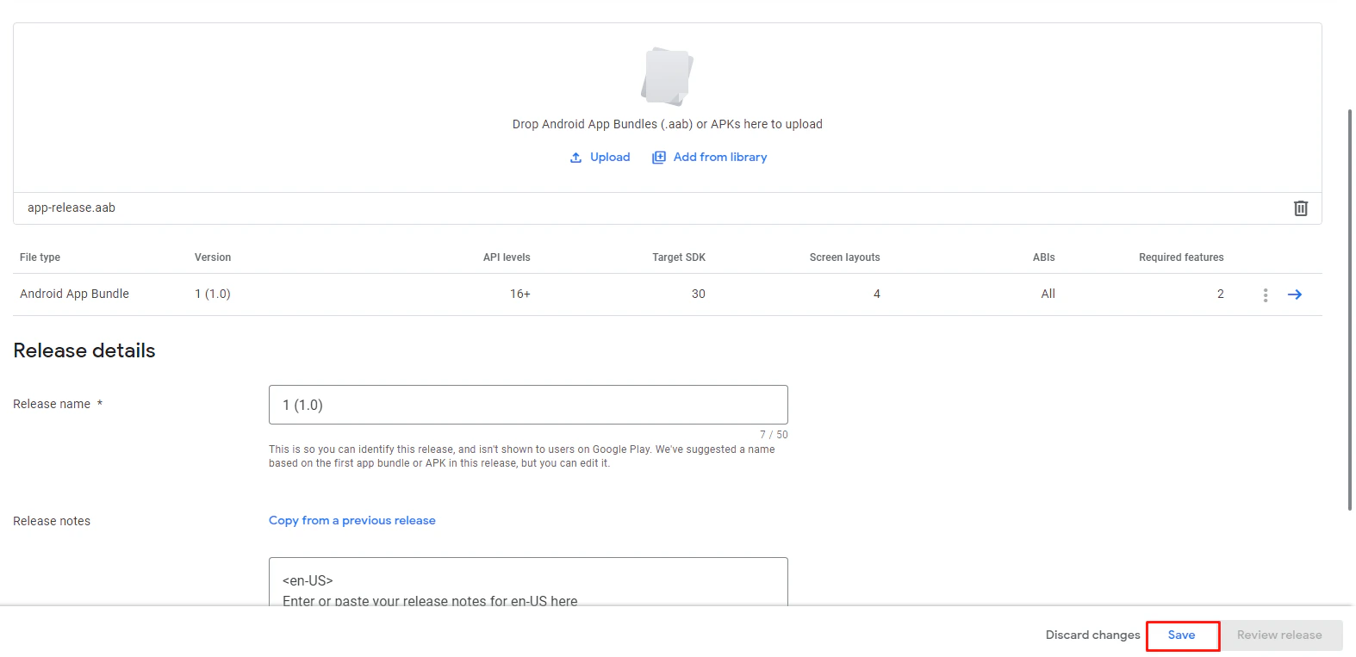Click into the release notes text area

click(x=528, y=582)
